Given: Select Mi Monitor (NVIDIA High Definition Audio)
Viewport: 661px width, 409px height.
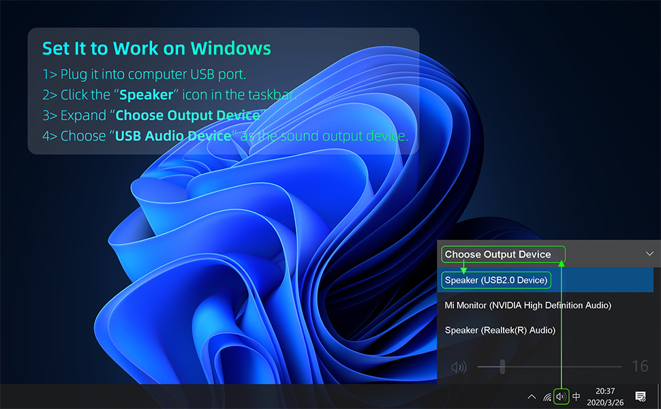Looking at the screenshot, I should (527, 305).
